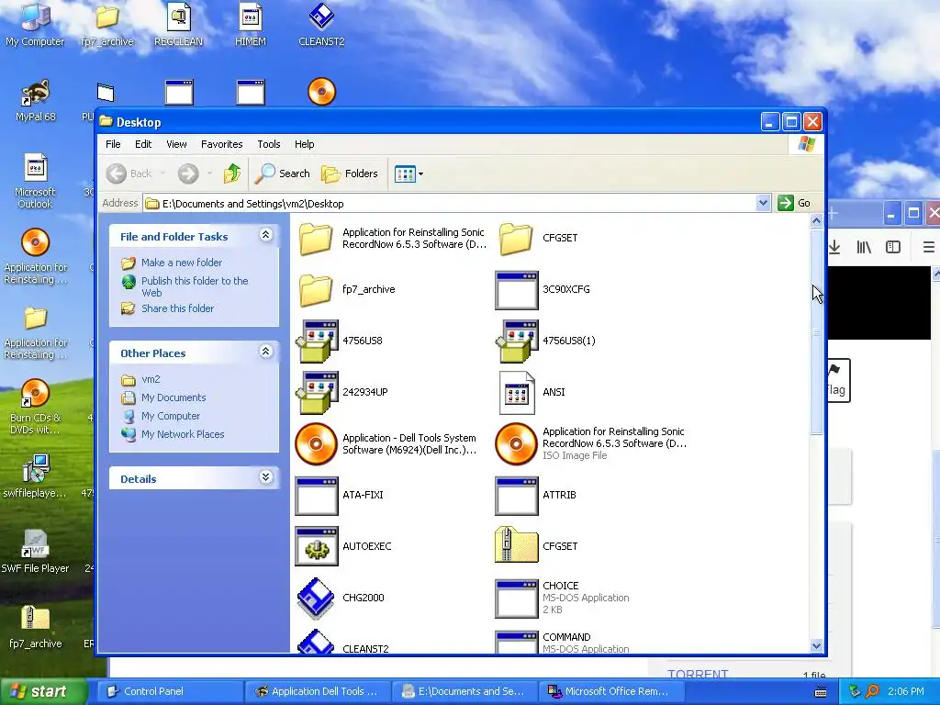Image resolution: width=940 pixels, height=705 pixels.
Task: Expand the Details panel
Action: [x=265, y=477]
